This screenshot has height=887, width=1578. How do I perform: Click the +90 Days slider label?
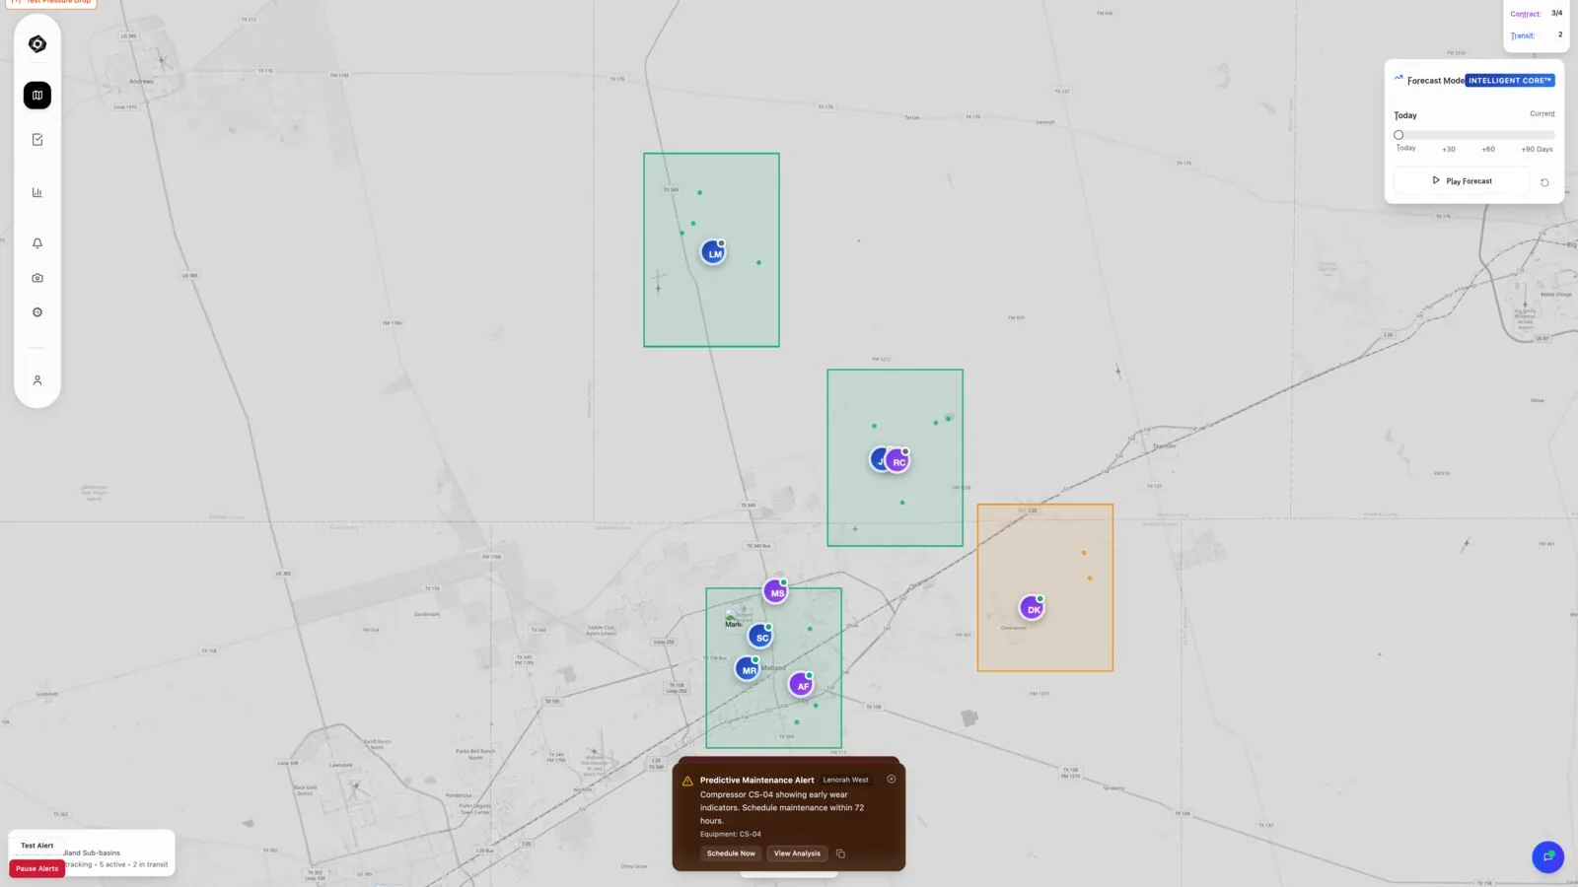[x=1537, y=150]
